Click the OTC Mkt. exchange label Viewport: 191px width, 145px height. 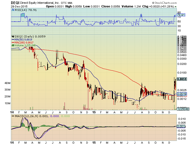[x=67, y=3]
